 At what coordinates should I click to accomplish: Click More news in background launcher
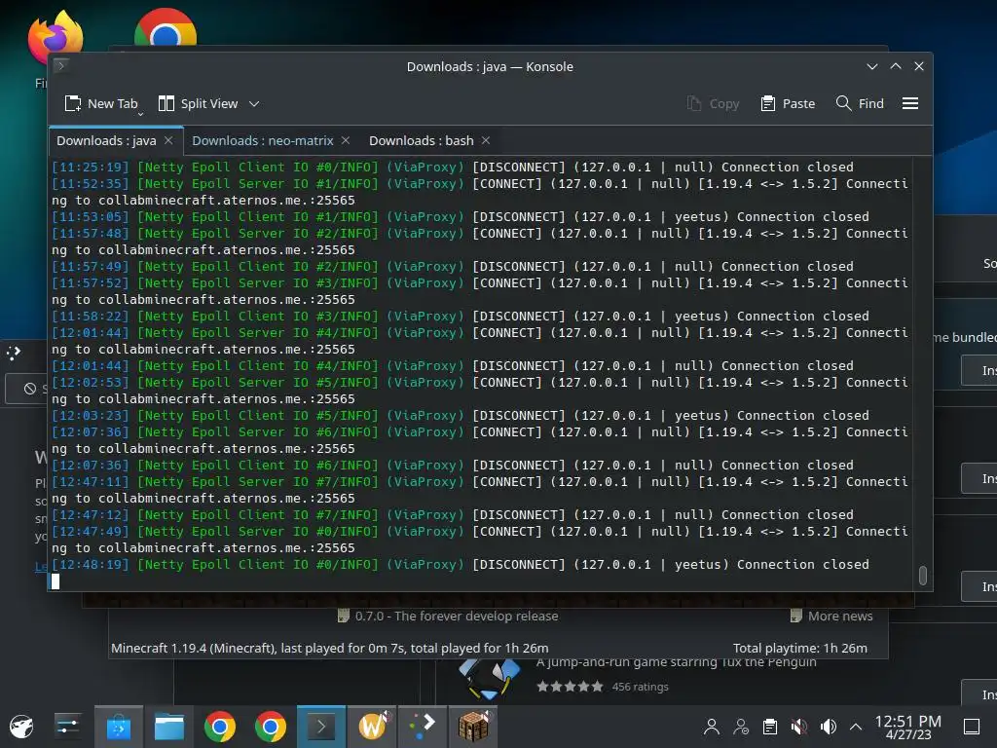click(x=831, y=616)
